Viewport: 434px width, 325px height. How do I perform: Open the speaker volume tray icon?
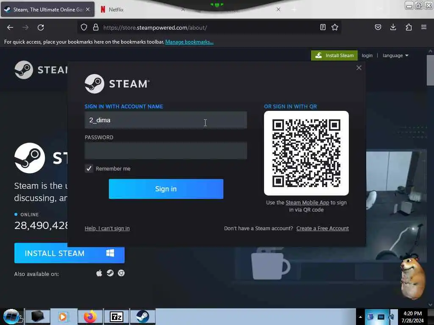[x=392, y=317]
